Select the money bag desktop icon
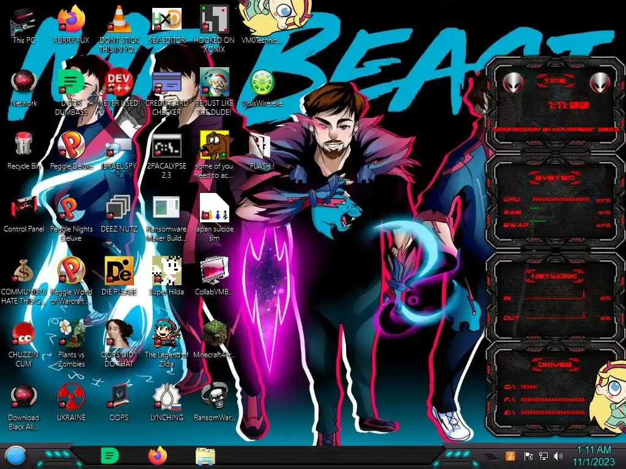Screen dimensions: 626x469 tap(24, 271)
